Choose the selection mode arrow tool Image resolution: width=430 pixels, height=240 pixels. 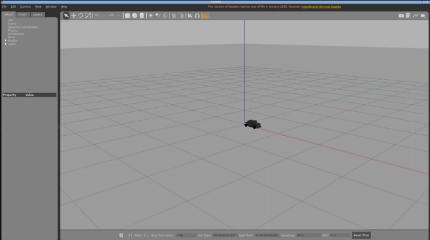[66, 15]
